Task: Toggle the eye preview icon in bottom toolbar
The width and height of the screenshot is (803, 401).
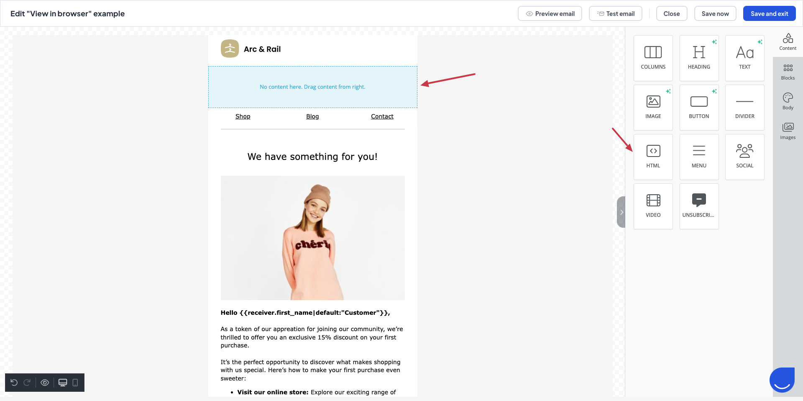Action: coord(45,383)
